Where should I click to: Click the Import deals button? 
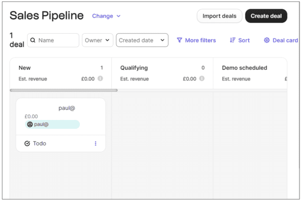click(x=219, y=16)
